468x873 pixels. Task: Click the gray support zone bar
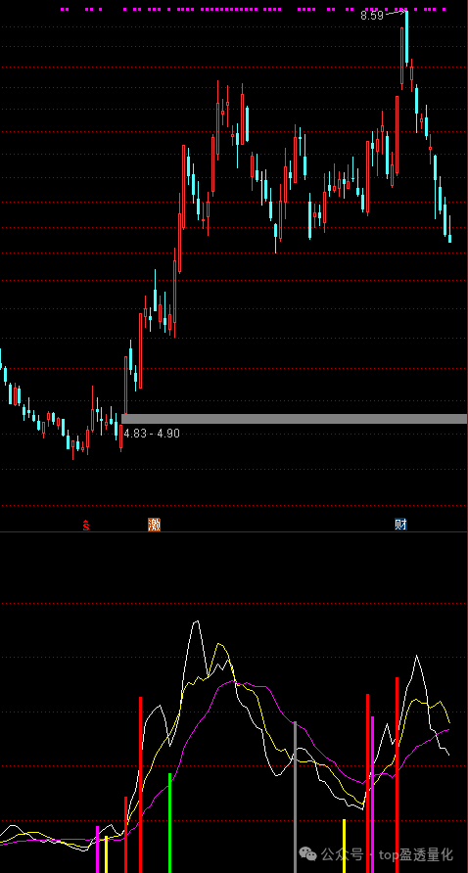pos(294,419)
